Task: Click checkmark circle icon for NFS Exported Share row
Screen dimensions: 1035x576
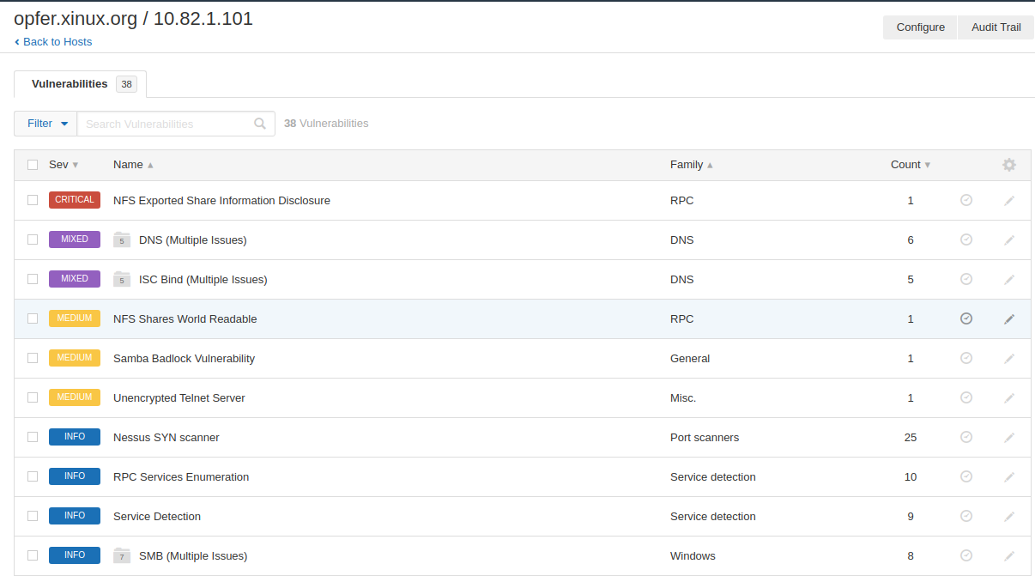Action: 966,200
